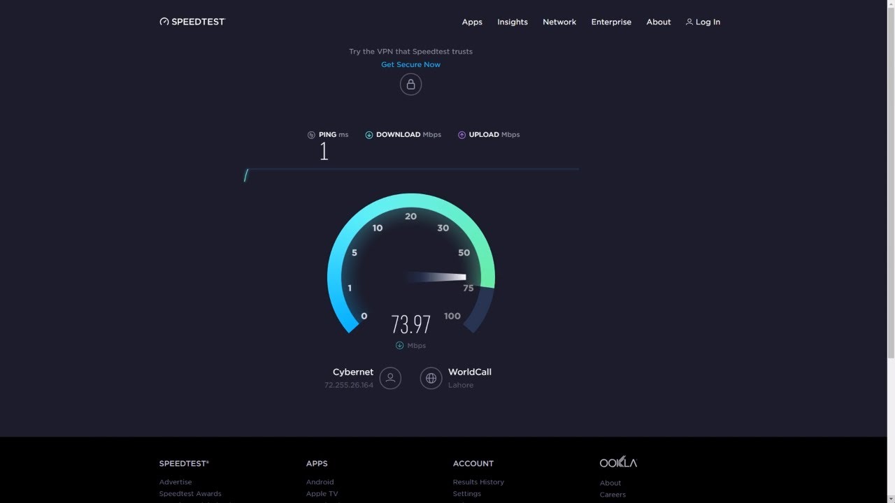Click the user profile icon next to Cybernet
895x503 pixels.
[390, 378]
